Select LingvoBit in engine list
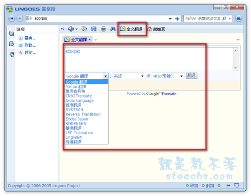The height and width of the screenshot is (196, 251). pyautogui.click(x=87, y=138)
